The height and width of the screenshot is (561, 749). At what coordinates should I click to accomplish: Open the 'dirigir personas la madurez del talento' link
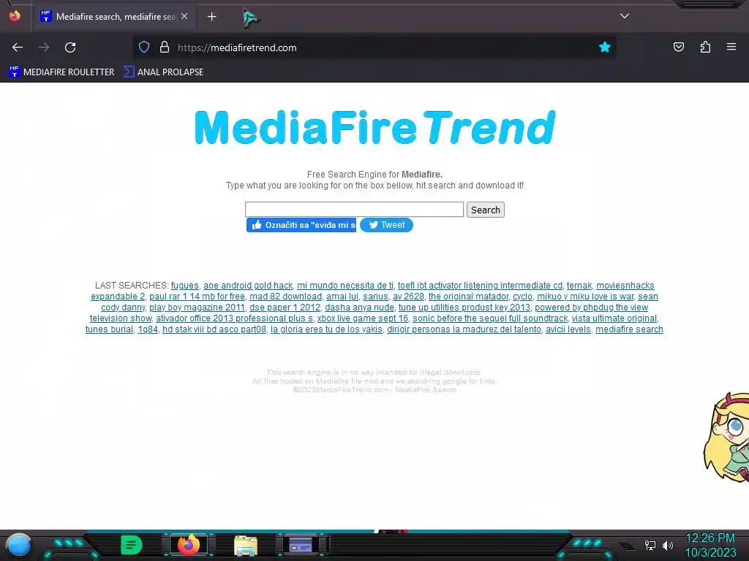tap(464, 329)
